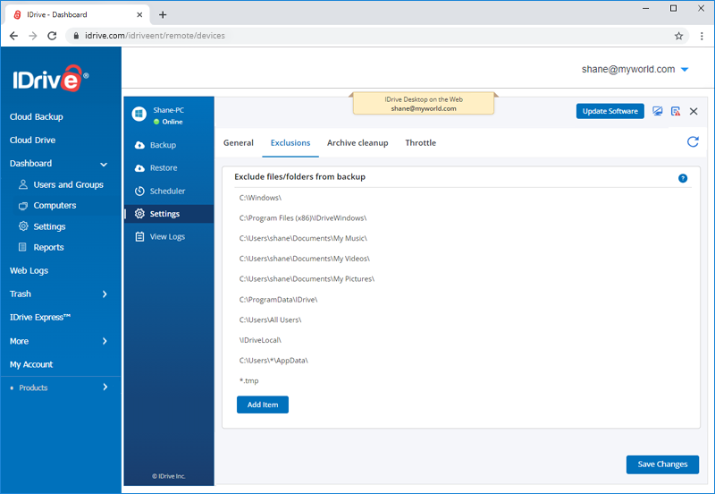Close the remote device panel with X
This screenshot has width=715, height=494.
pyautogui.click(x=694, y=111)
